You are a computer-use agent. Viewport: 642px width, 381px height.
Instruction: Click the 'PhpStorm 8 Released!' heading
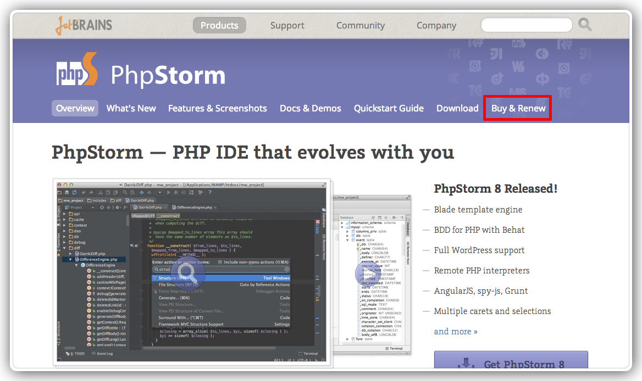click(495, 188)
